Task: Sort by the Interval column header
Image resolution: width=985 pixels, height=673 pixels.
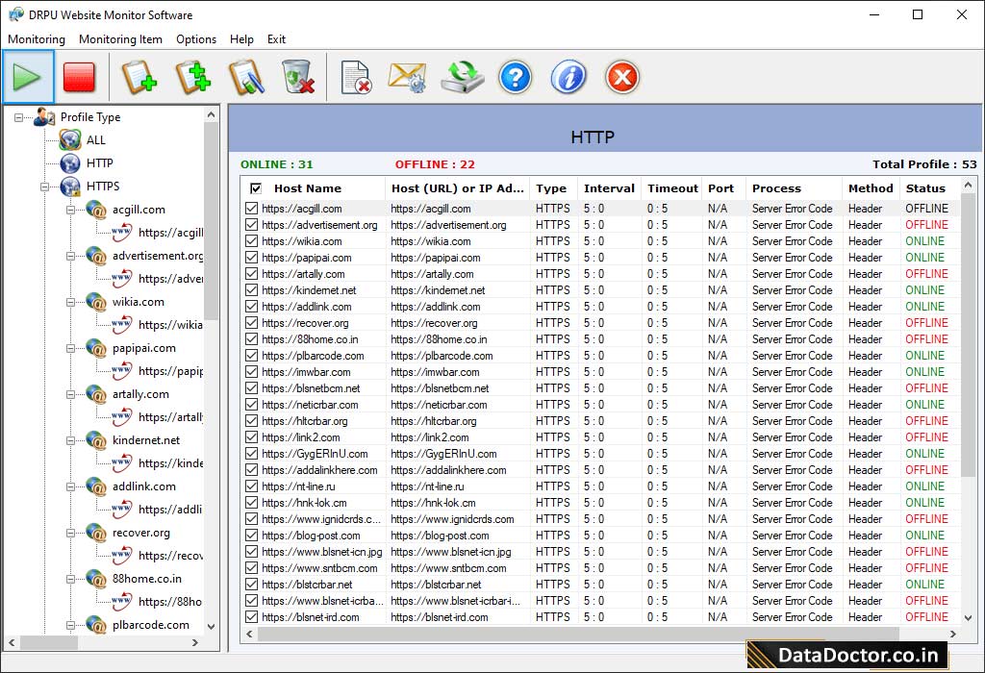Action: [609, 188]
